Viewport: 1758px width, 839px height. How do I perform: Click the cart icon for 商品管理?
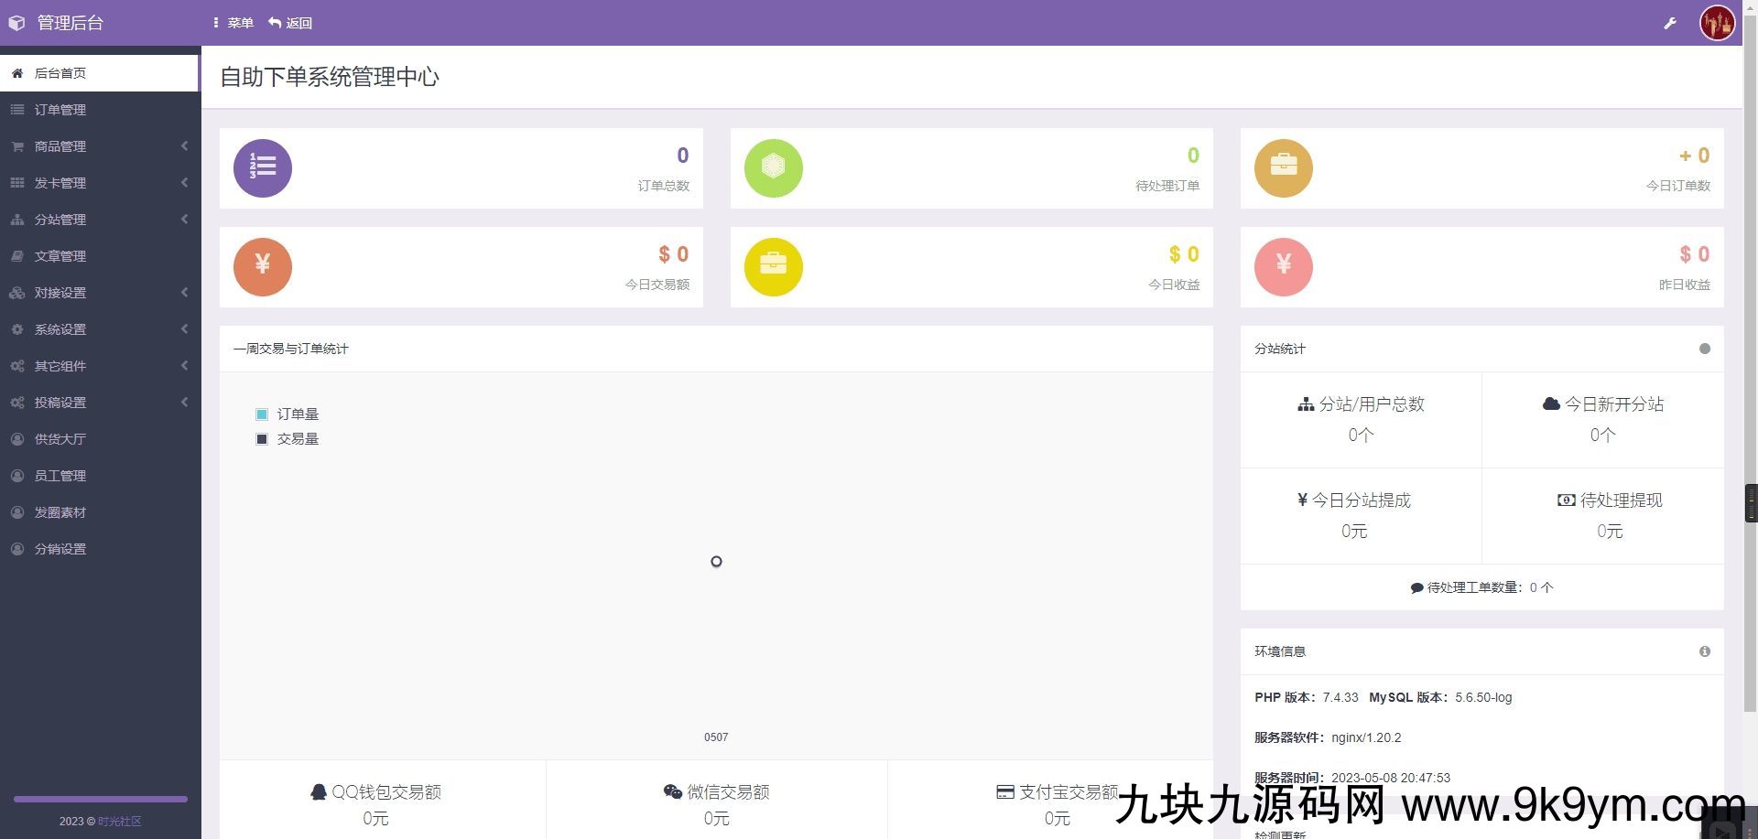click(16, 145)
